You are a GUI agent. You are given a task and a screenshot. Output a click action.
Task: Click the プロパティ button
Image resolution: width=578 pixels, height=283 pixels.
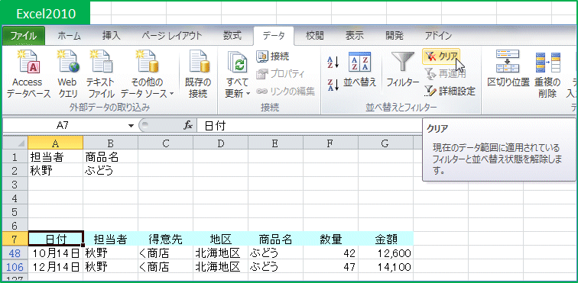(281, 73)
